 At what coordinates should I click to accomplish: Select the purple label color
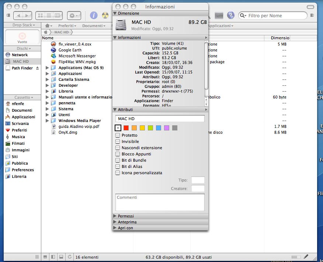coord(167,128)
